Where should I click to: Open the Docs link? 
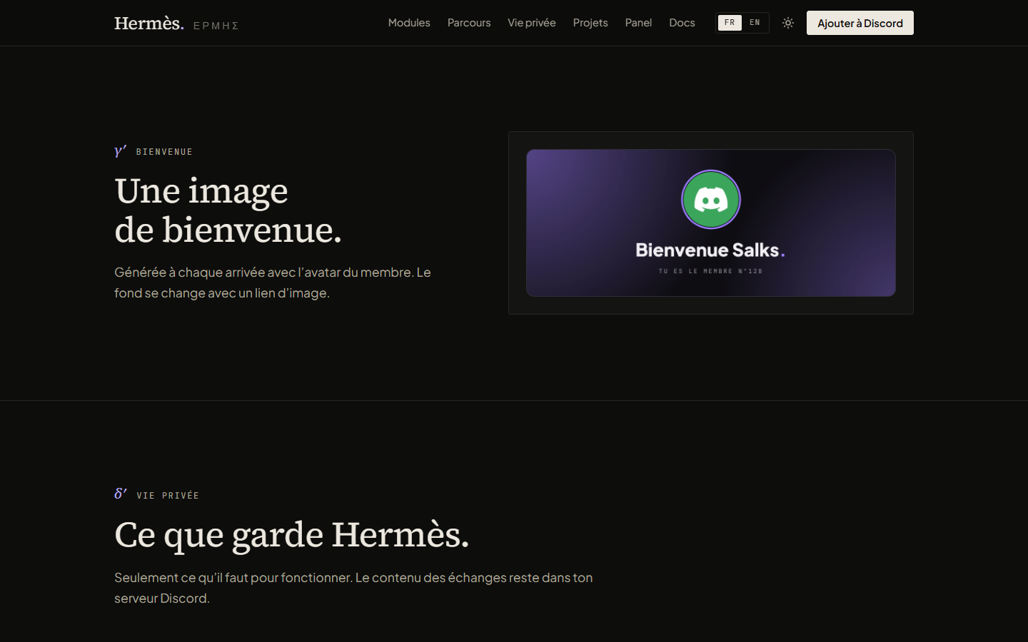click(x=682, y=23)
